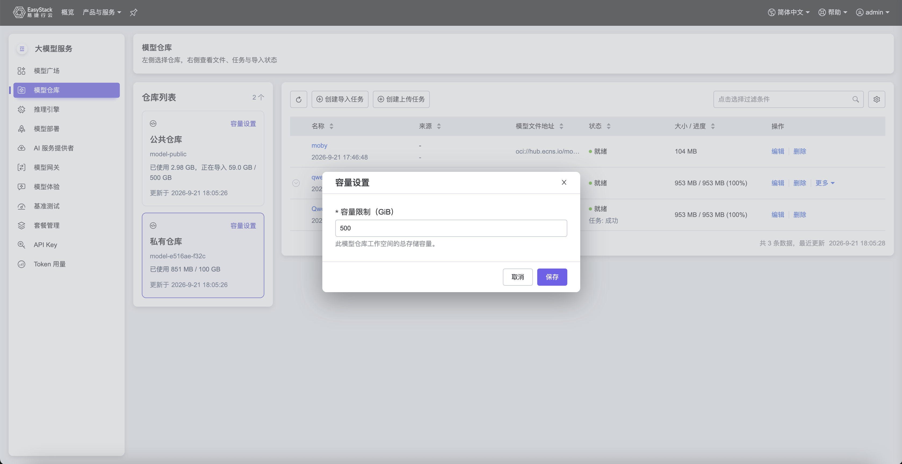Open 帮助 dropdown menu
The image size is (902, 464).
click(x=833, y=13)
